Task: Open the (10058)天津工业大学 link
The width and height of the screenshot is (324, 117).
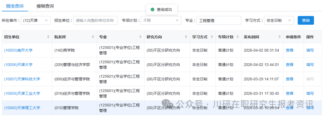Action: coord(22,93)
